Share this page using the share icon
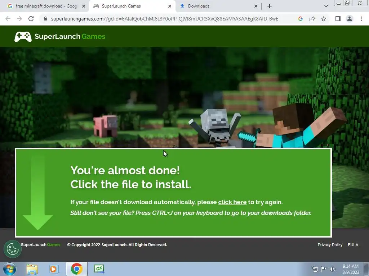Image resolution: width=369 pixels, height=276 pixels. point(312,19)
